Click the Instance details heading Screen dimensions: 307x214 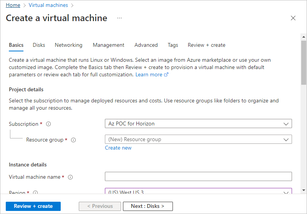[28, 165]
